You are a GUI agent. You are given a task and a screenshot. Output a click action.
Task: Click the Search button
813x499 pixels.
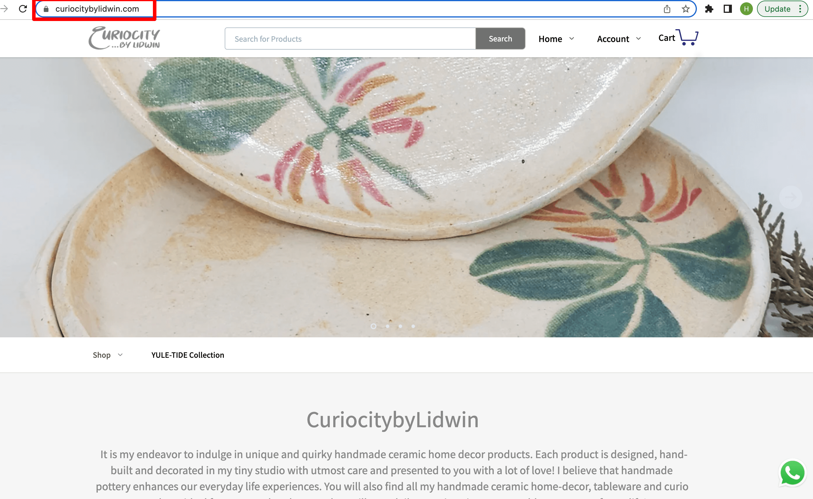[x=500, y=39]
